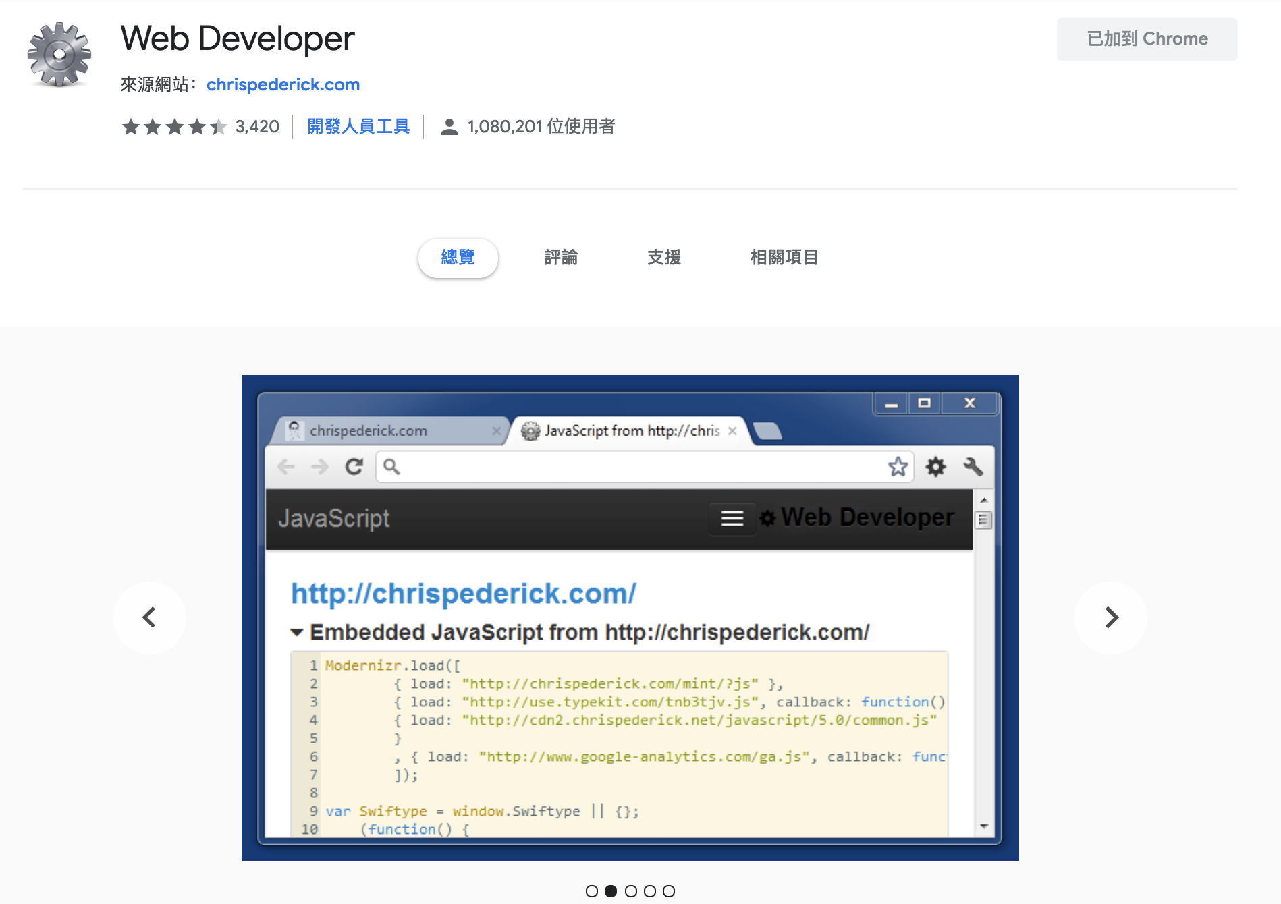Click the search magnifier icon in the address bar
Viewport: 1281px width, 904px height.
pos(391,466)
